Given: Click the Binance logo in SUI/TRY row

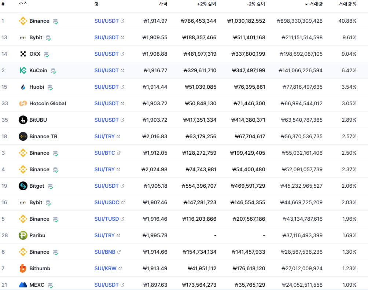Looking at the screenshot, I should point(23,169).
